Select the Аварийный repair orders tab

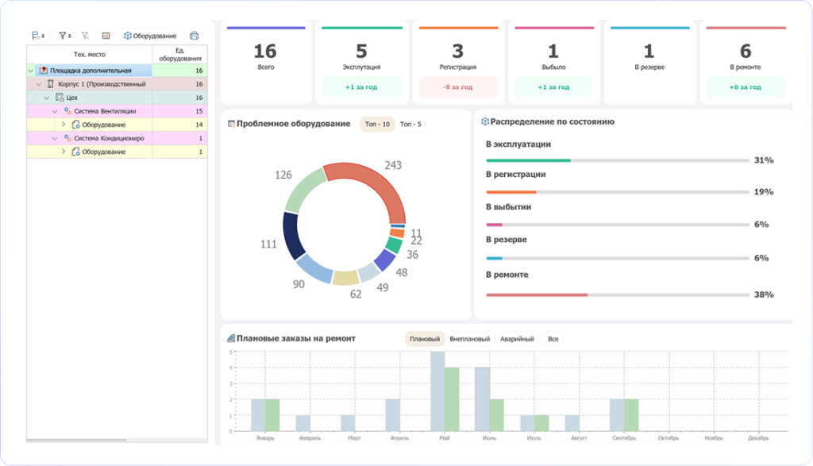[517, 339]
